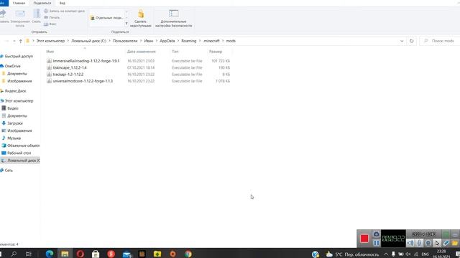Image resolution: width=460 pixels, height=258 pixels.
Task: Go up one folder level arrow
Action: [x=21, y=41]
